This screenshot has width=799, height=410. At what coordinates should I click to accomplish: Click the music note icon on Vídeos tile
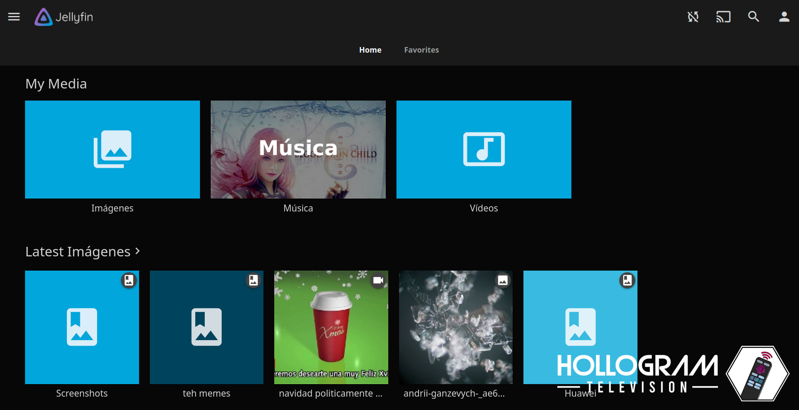tap(484, 150)
